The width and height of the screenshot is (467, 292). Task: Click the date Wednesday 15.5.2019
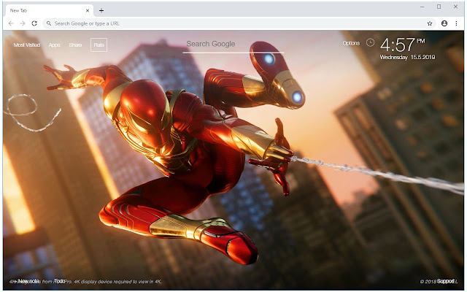pyautogui.click(x=407, y=57)
